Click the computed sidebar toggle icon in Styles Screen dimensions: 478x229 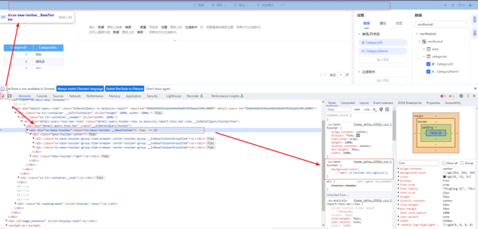[387, 109]
